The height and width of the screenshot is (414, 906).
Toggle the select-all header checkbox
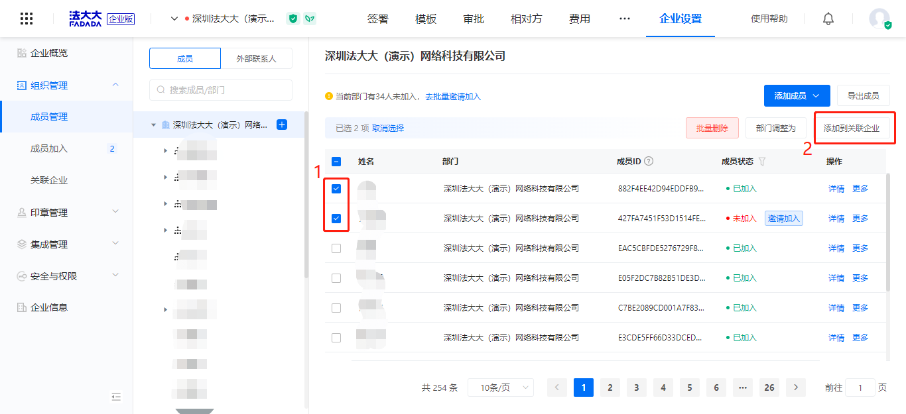(336, 161)
